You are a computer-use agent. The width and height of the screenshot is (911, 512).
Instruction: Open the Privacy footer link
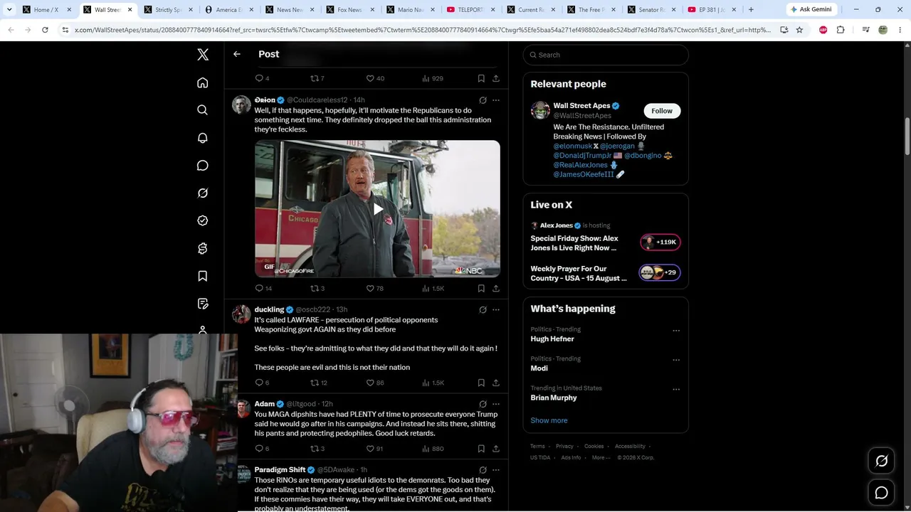[564, 447]
